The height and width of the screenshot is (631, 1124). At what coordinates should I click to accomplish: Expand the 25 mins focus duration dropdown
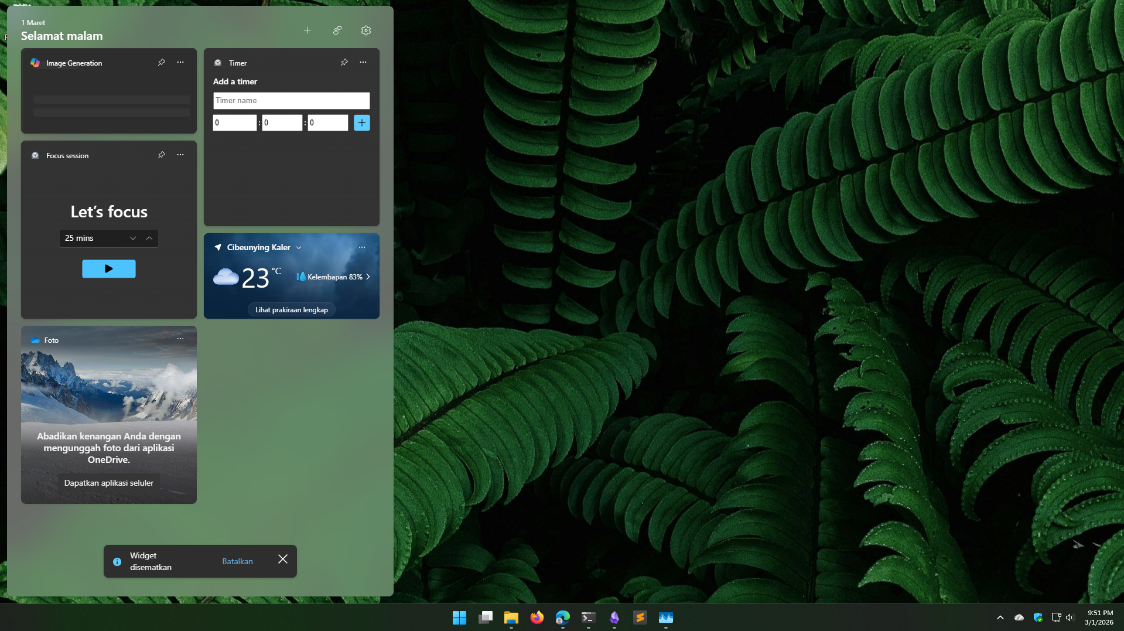coord(133,238)
